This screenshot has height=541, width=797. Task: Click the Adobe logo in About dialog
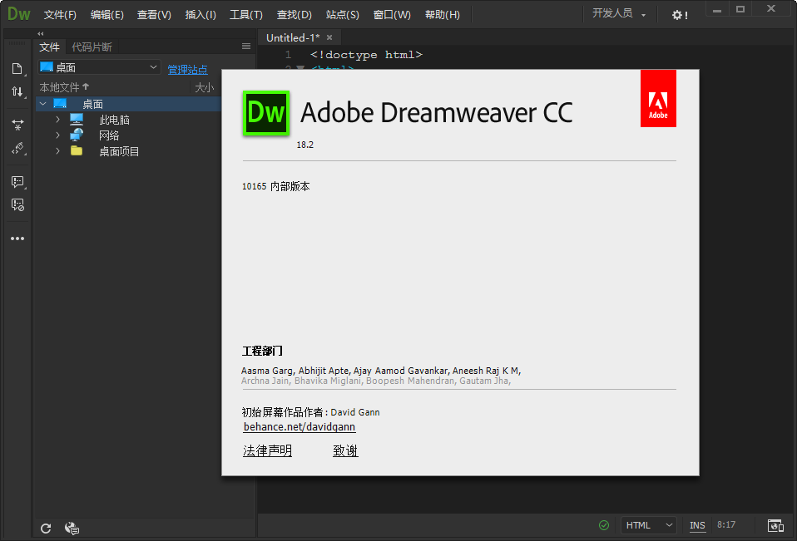tap(658, 98)
